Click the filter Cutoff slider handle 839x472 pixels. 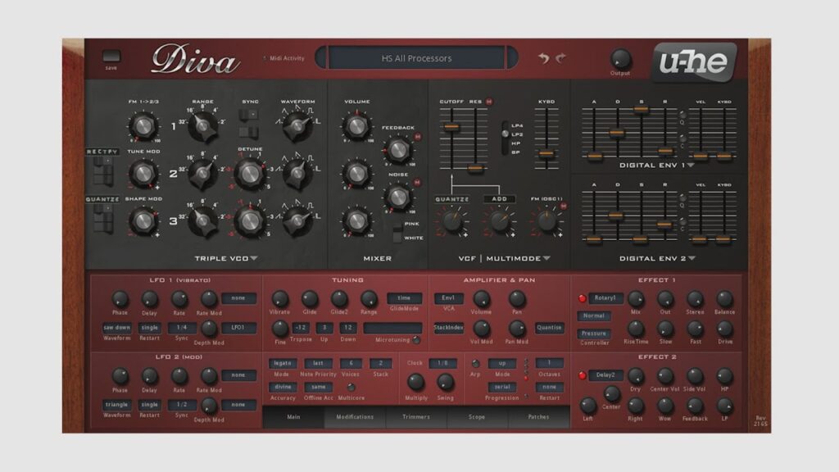click(x=451, y=127)
